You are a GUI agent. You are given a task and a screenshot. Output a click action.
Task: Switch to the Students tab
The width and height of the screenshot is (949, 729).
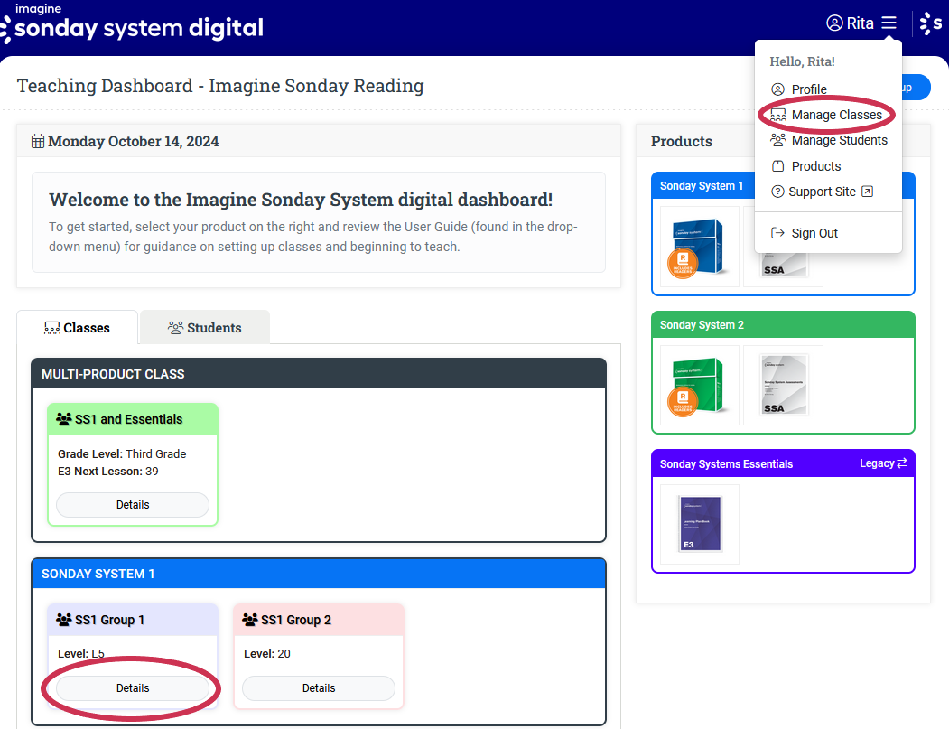click(x=205, y=328)
